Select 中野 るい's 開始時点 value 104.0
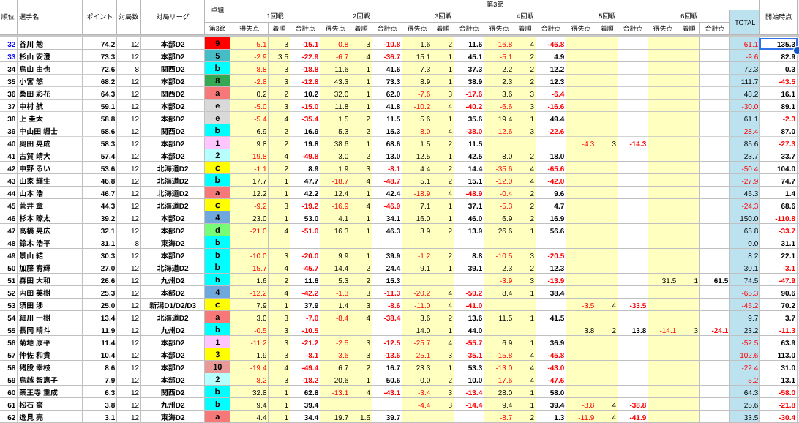799x423 pixels. tap(787, 169)
